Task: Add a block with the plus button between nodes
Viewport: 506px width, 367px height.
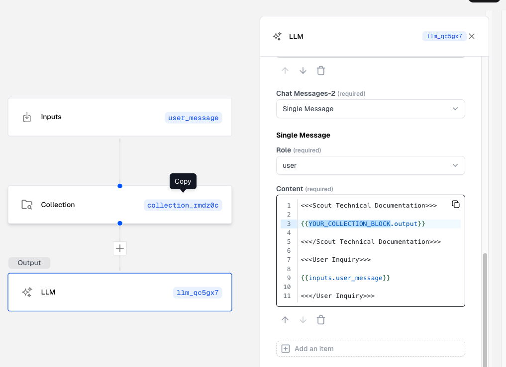Action: point(120,248)
